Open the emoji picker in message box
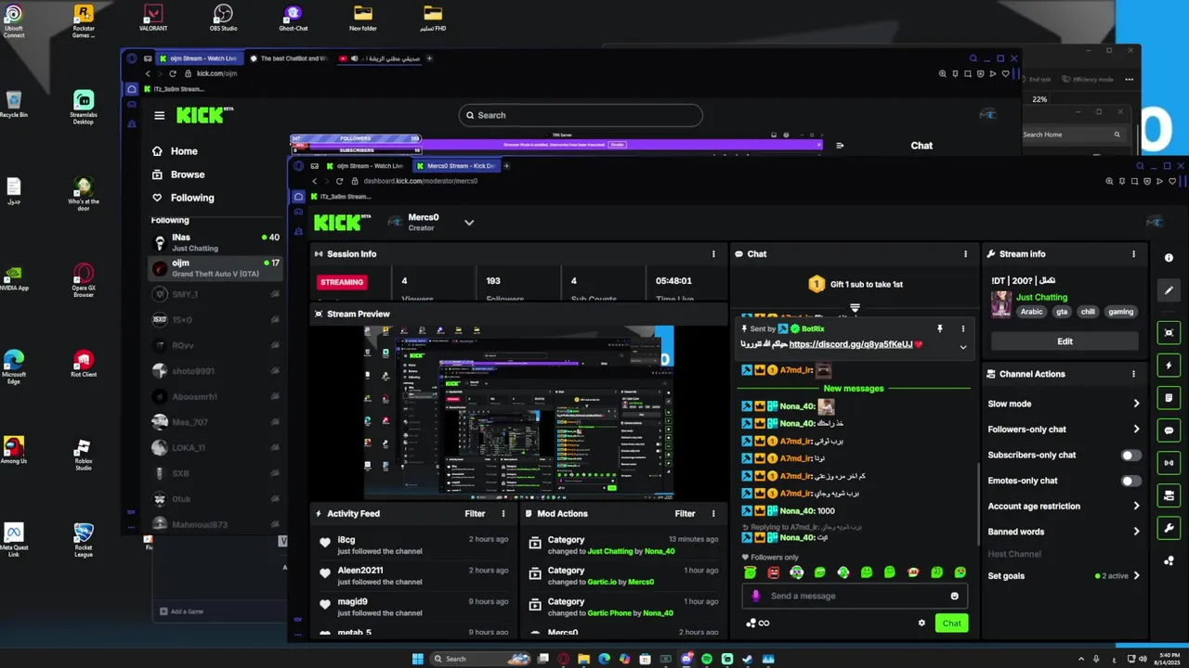This screenshot has width=1189, height=668. [x=954, y=596]
